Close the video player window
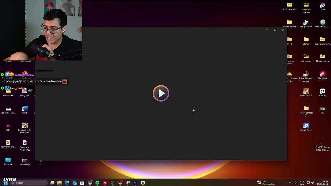Viewport: 331px width, 186px height. point(283,30)
